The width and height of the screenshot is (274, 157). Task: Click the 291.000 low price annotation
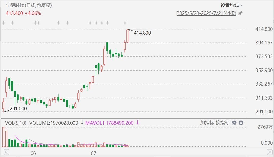pyautogui.click(x=18, y=109)
